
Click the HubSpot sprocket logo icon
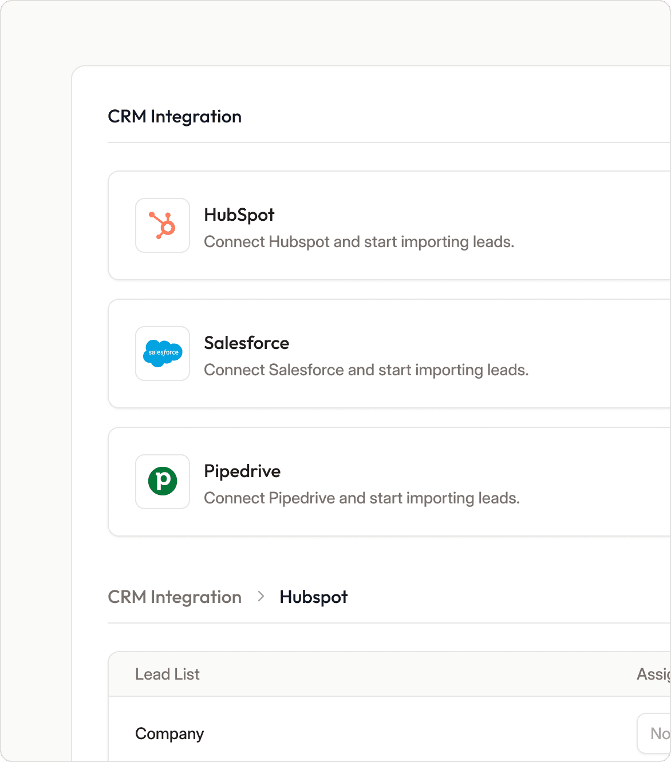point(163,225)
